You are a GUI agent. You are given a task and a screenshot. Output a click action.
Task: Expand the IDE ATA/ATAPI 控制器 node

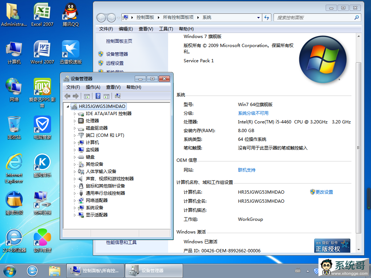[x=75, y=114]
